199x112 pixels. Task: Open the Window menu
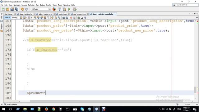point(67,5)
